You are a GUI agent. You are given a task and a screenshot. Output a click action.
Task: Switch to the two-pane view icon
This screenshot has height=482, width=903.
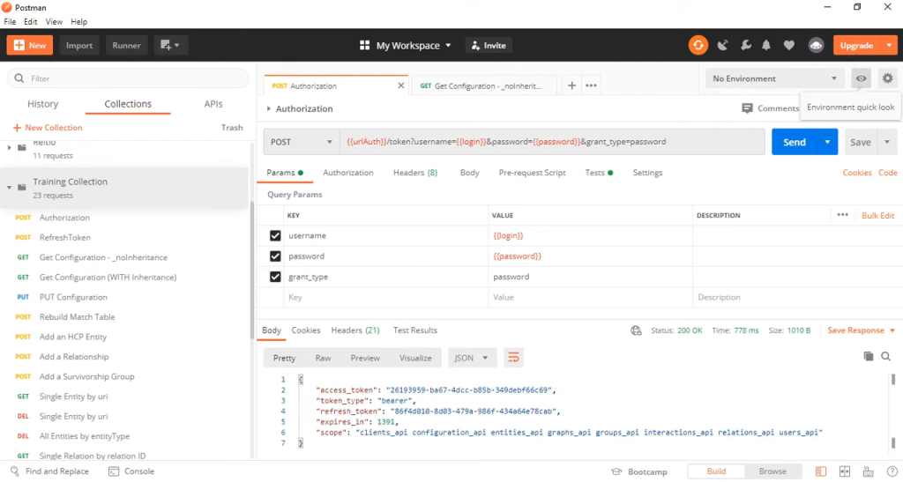click(845, 471)
